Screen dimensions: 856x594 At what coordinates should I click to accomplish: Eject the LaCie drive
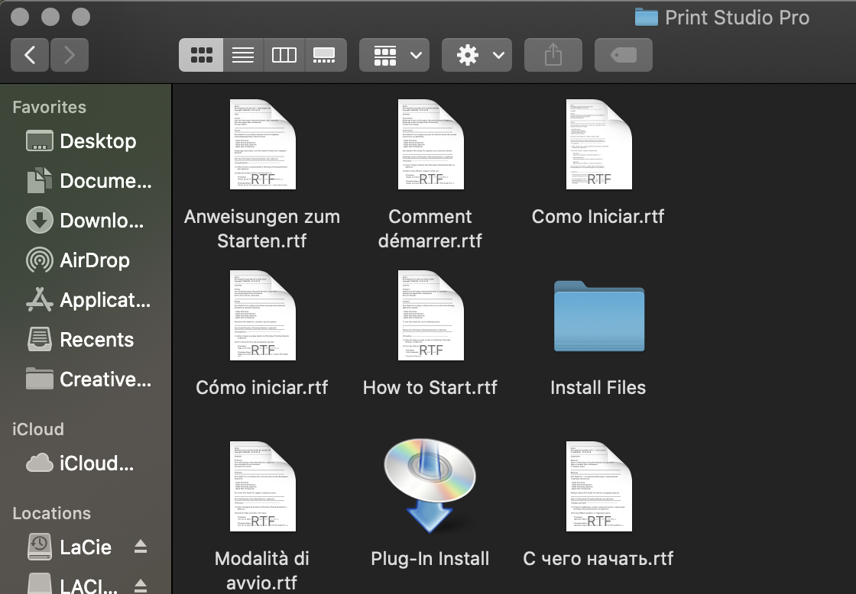(x=140, y=547)
